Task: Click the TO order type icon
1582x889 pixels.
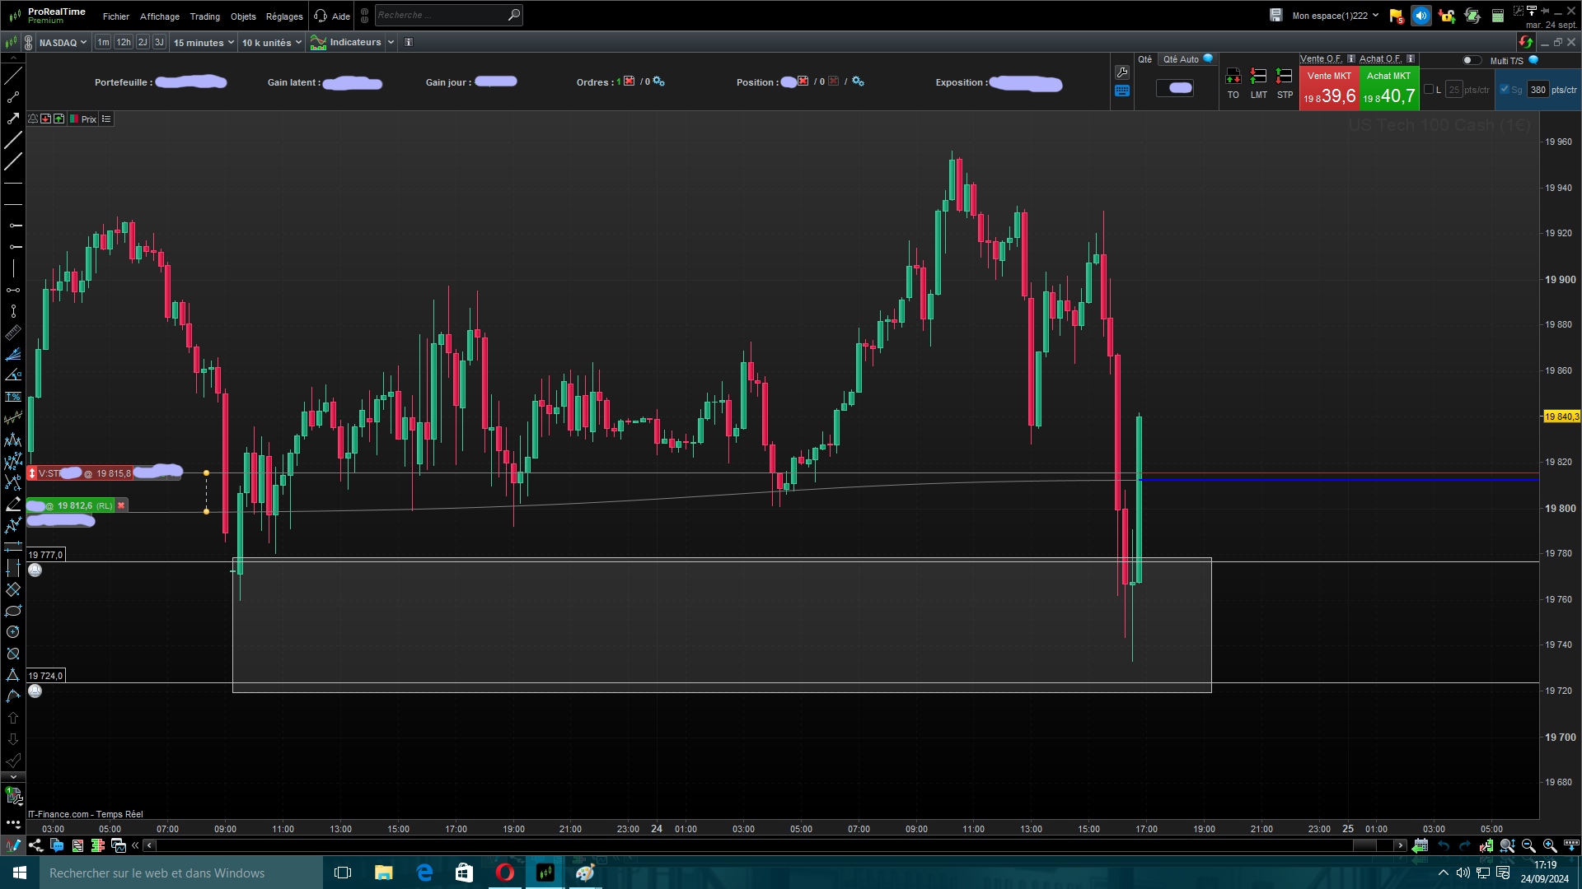Action: click(1233, 77)
